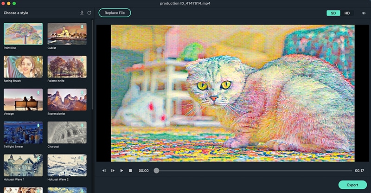Download the Charcoal style via its arrow icon
Screen dimensions: 371x193
82,126
